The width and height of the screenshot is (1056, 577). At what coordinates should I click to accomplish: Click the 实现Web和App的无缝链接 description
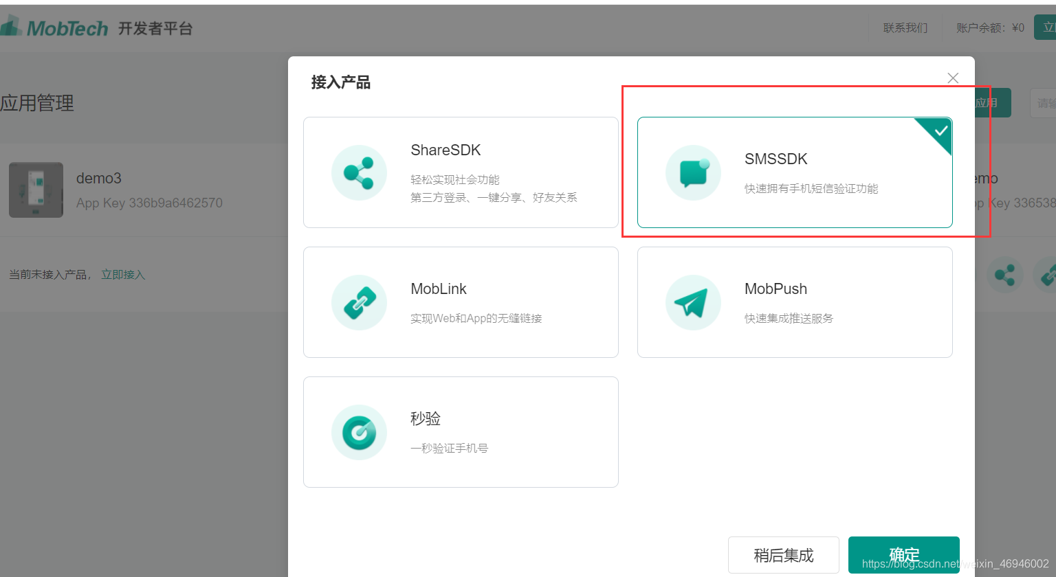point(476,319)
